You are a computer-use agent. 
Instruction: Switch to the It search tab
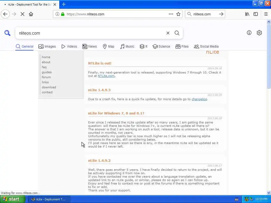(x=143, y=47)
